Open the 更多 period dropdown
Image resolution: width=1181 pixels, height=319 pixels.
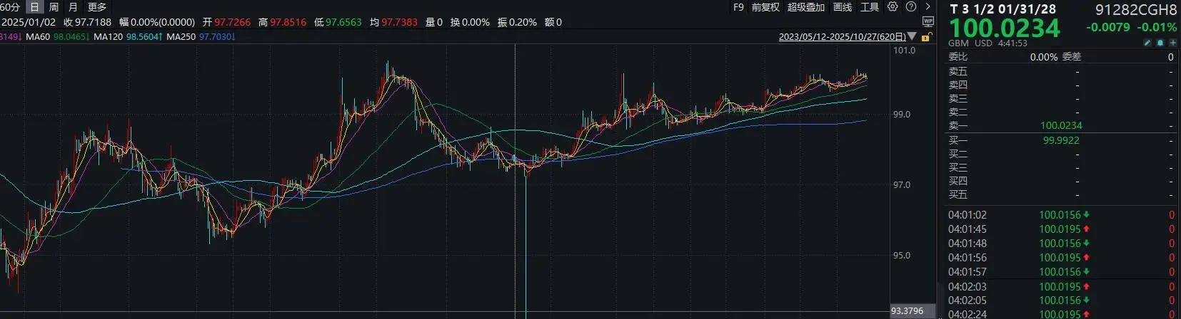[x=96, y=7]
